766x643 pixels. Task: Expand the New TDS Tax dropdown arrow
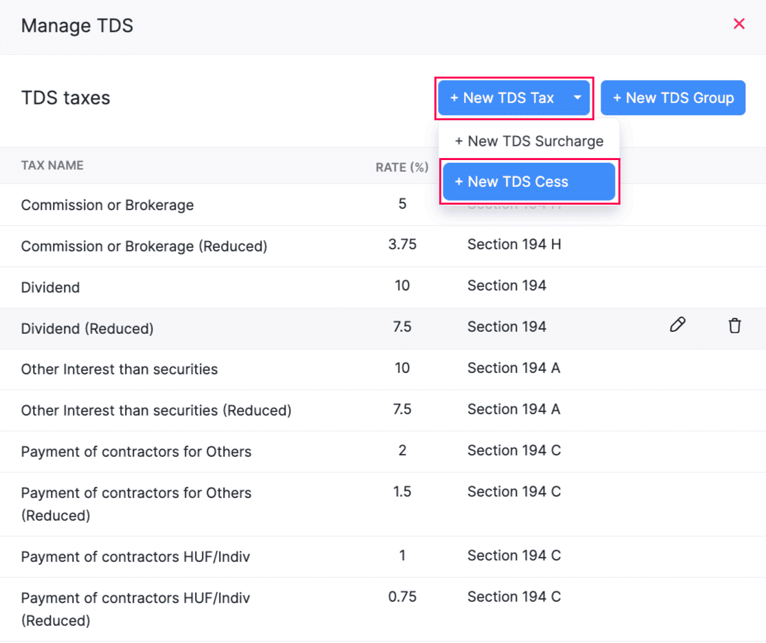pos(577,98)
